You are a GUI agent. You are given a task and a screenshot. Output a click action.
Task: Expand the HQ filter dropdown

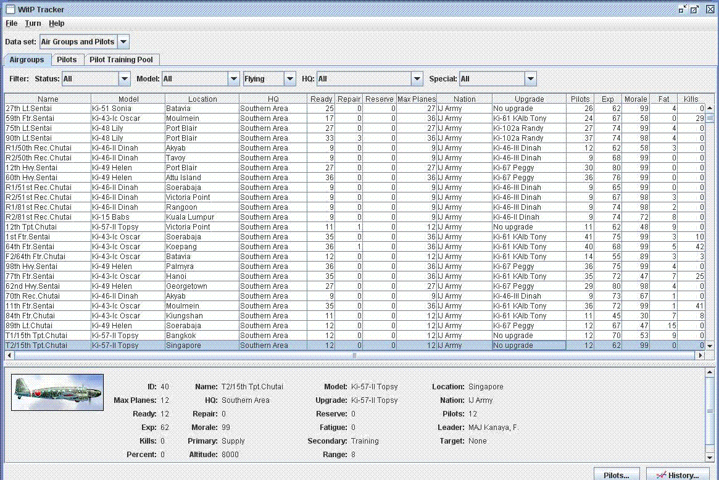(417, 79)
